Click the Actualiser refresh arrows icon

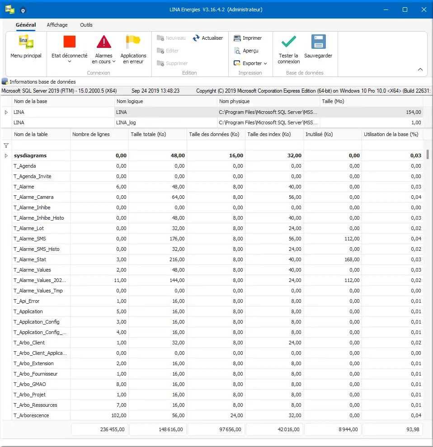(x=196, y=38)
